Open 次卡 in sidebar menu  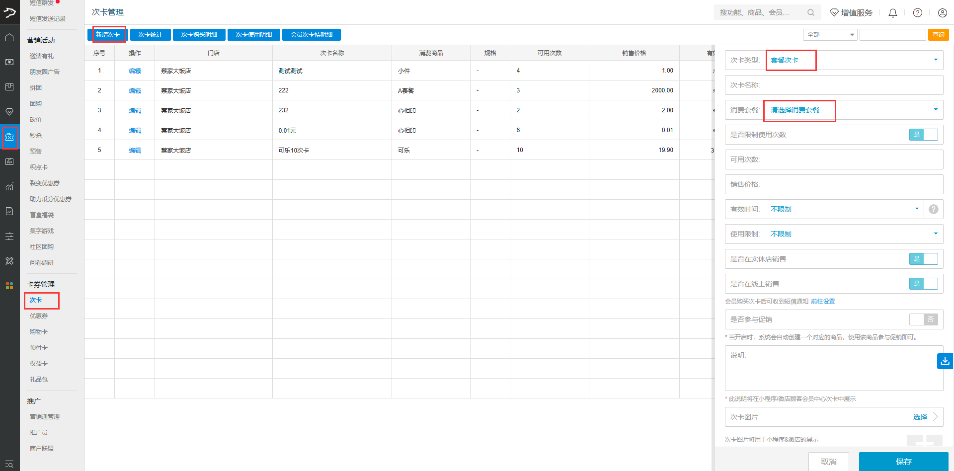point(36,300)
